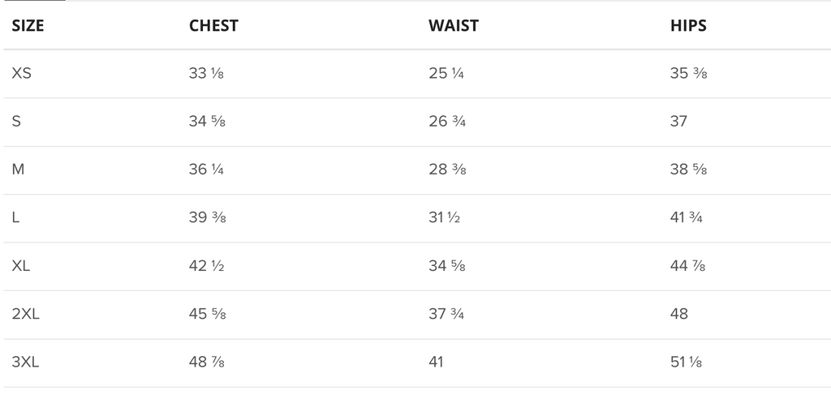The image size is (831, 399).
Task: Click the HIPS column header
Action: point(688,25)
